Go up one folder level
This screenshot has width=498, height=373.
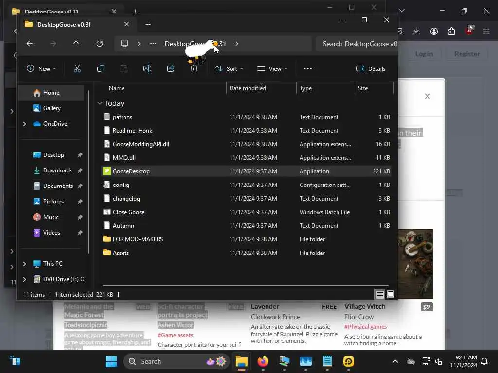pos(76,44)
